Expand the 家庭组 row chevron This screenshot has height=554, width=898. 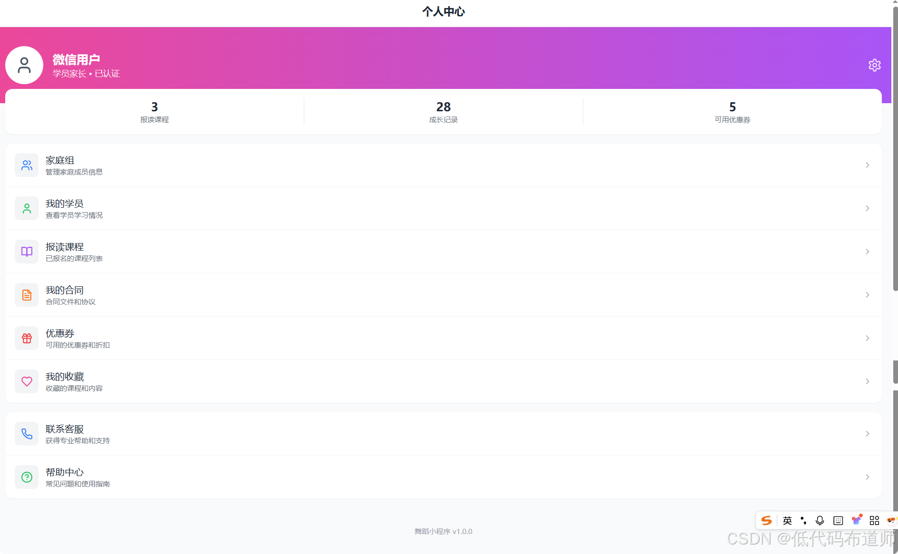pos(867,165)
